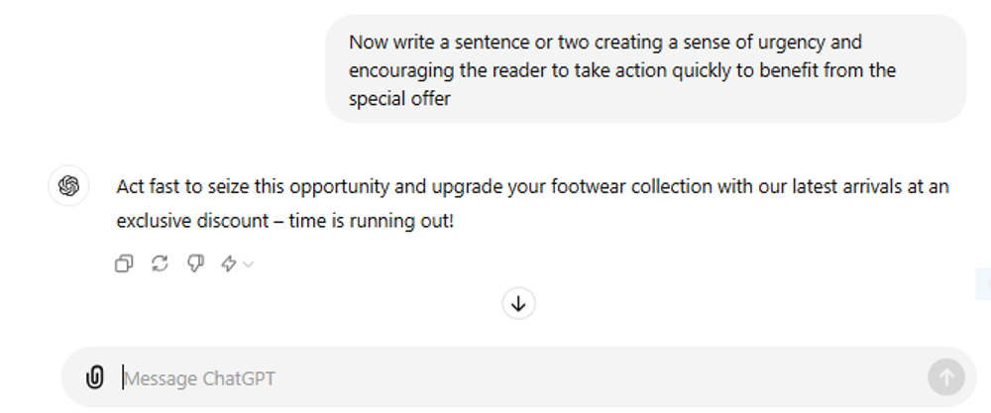Image resolution: width=991 pixels, height=413 pixels.
Task: Send message with the up-arrow button
Action: (x=946, y=377)
